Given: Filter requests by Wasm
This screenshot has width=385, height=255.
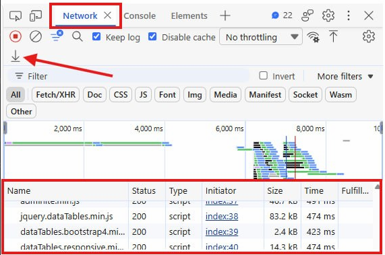Looking at the screenshot, I should (x=340, y=95).
